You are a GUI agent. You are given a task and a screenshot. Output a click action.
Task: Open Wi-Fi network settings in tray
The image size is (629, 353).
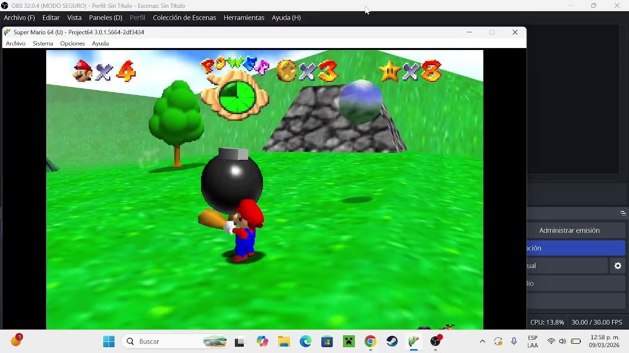click(551, 341)
